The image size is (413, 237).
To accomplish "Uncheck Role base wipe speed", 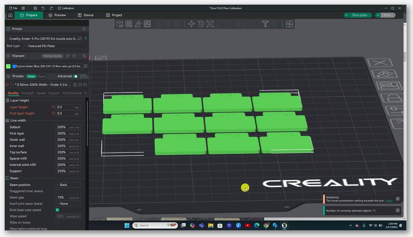I will [x=57, y=210].
